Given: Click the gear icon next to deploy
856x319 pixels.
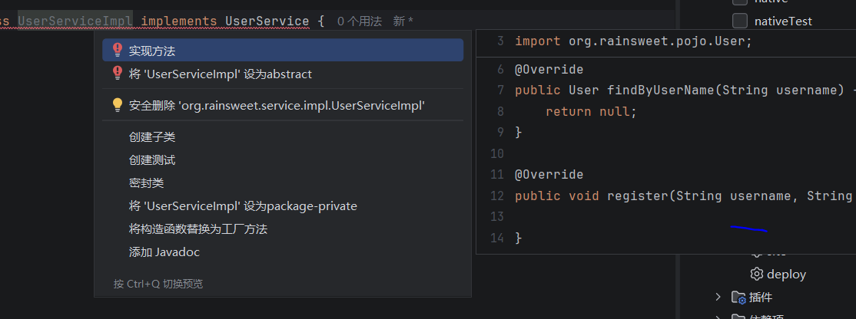Looking at the screenshot, I should (756, 274).
